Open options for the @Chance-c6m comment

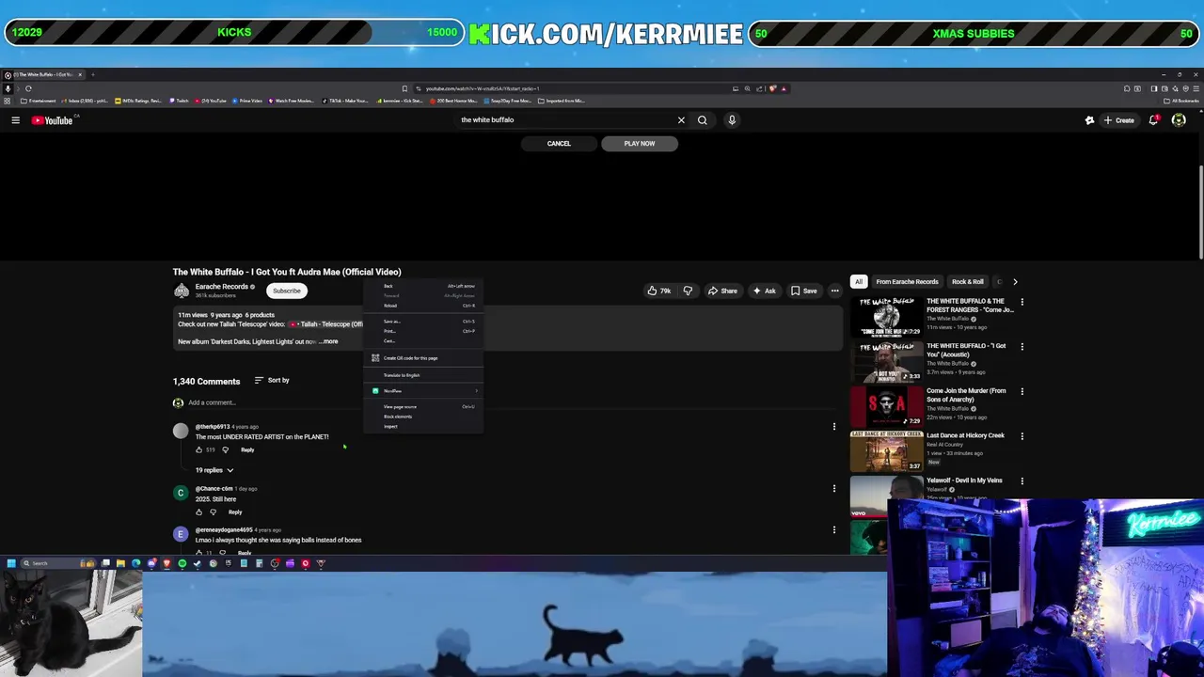click(833, 488)
